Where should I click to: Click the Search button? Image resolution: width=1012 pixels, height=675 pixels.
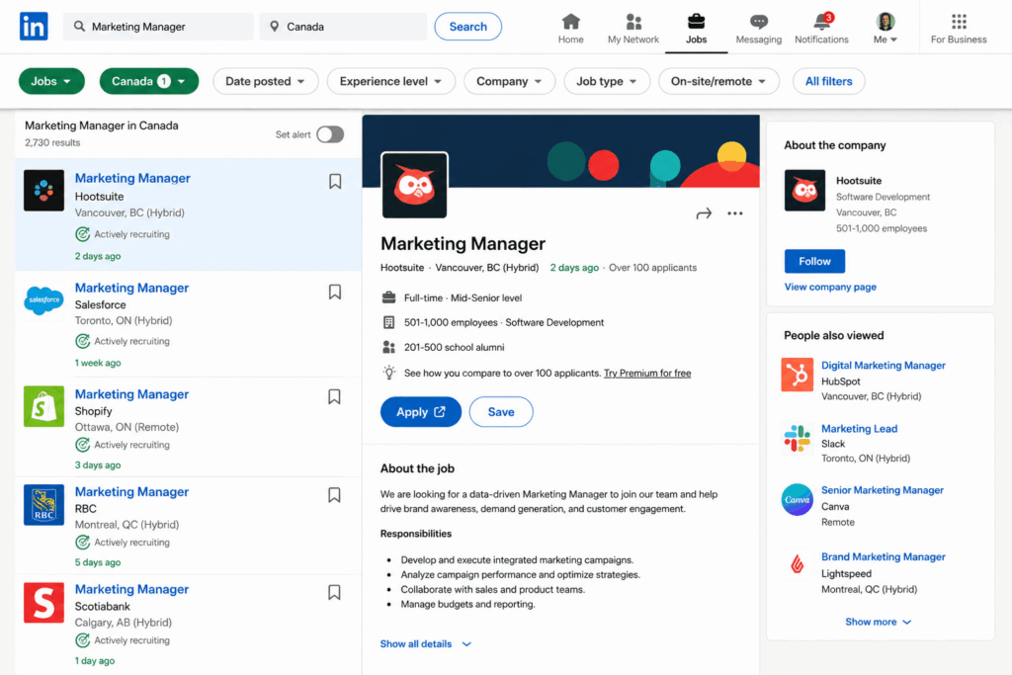(467, 27)
